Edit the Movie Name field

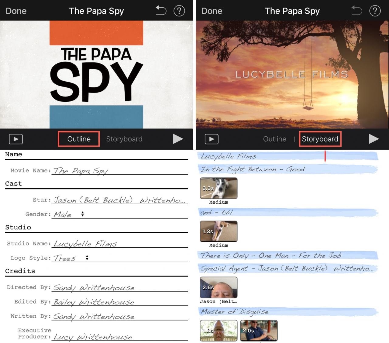120,171
